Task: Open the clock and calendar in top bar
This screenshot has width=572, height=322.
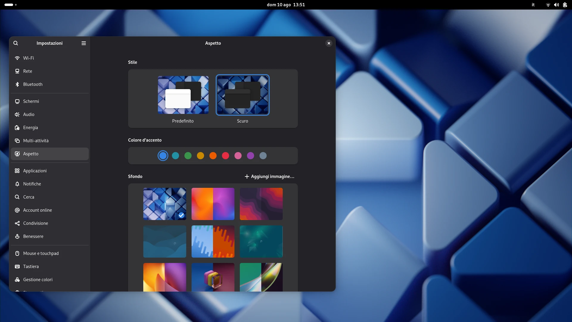Action: (x=286, y=5)
